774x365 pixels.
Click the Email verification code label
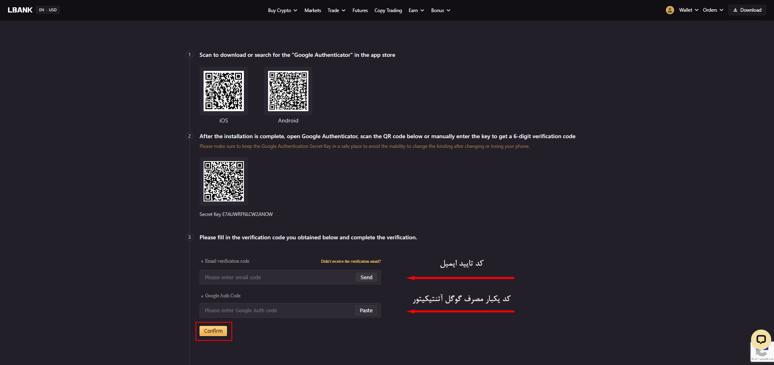(227, 261)
